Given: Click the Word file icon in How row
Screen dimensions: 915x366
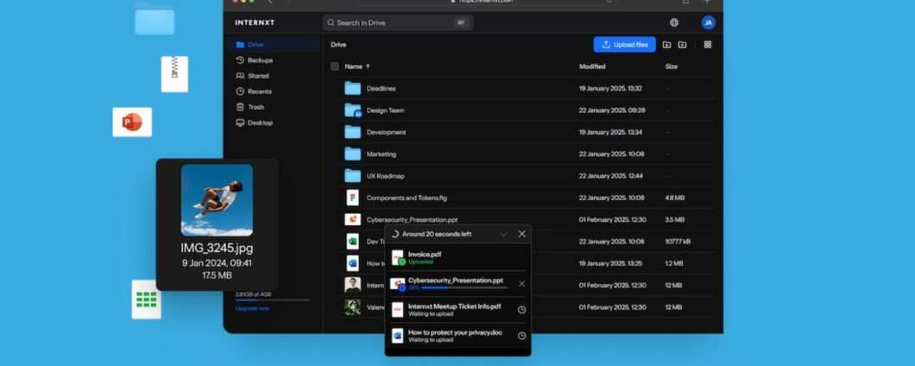Looking at the screenshot, I should (x=352, y=263).
